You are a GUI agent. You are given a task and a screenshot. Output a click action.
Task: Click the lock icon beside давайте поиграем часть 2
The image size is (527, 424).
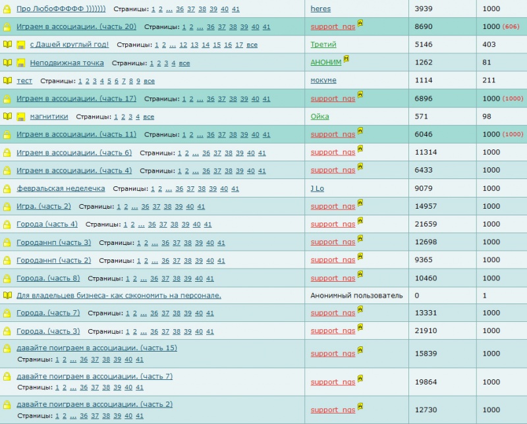7,405
